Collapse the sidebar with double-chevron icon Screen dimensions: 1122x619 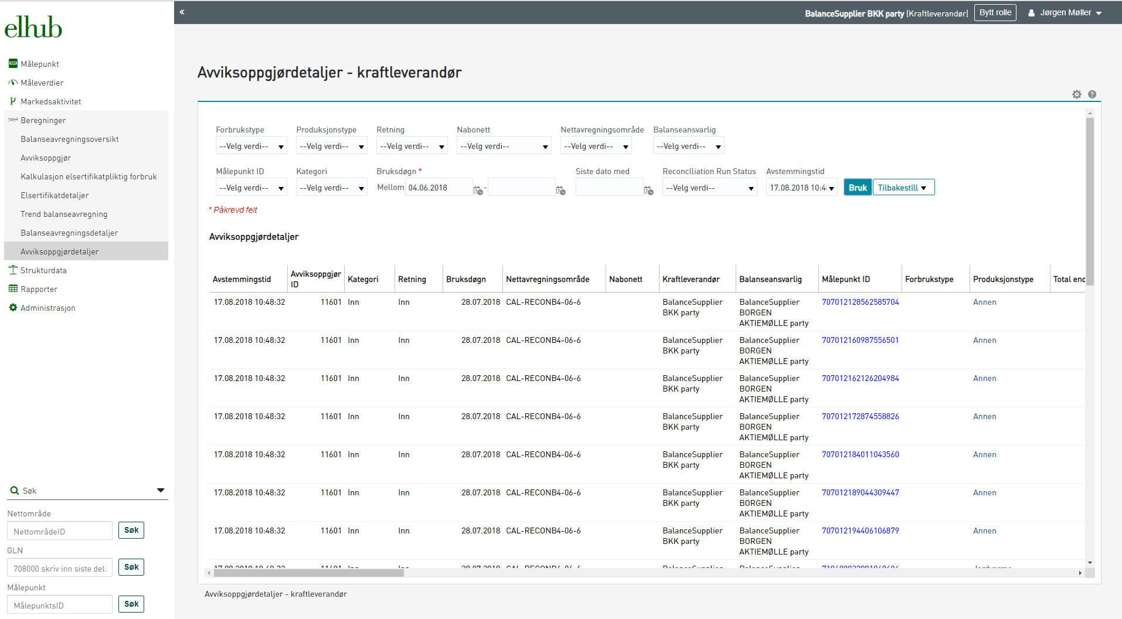(x=182, y=12)
